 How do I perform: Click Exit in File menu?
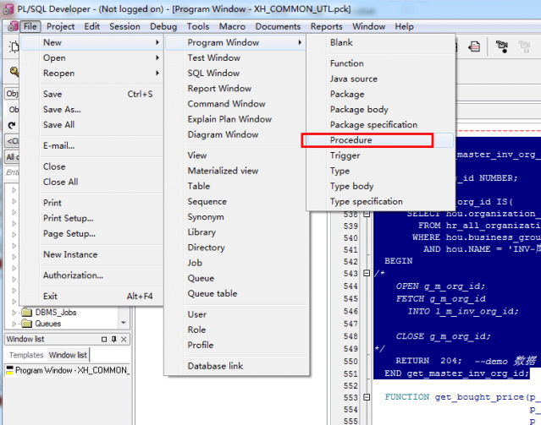91,297
